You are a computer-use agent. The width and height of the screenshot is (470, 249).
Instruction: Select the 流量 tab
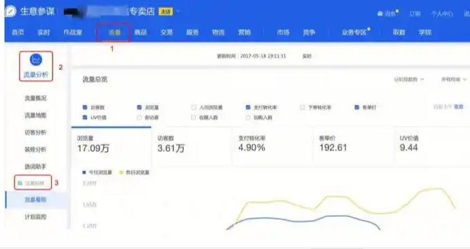[114, 33]
